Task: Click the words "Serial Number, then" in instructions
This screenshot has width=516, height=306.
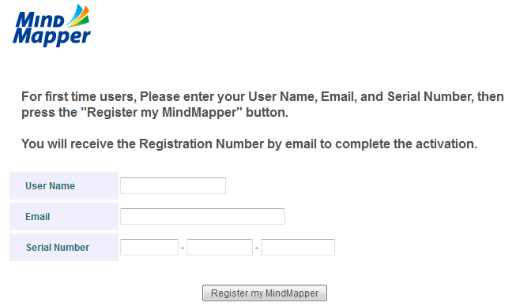Action: click(x=446, y=96)
